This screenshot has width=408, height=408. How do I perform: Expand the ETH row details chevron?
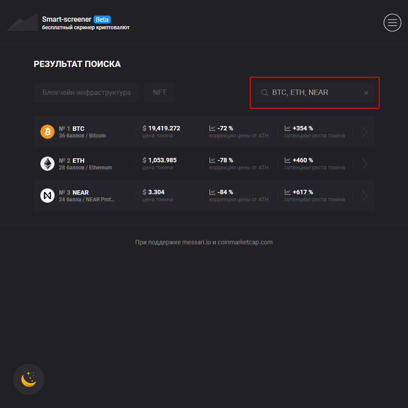[364, 164]
